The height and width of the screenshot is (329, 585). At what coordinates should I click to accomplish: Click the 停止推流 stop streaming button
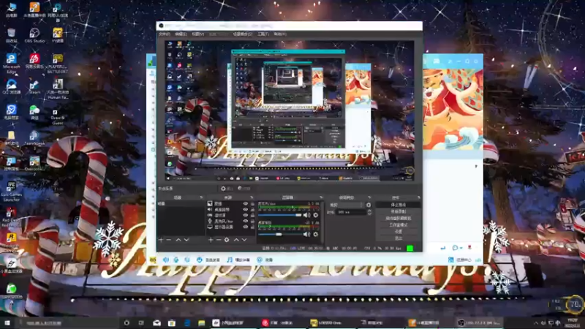(399, 205)
